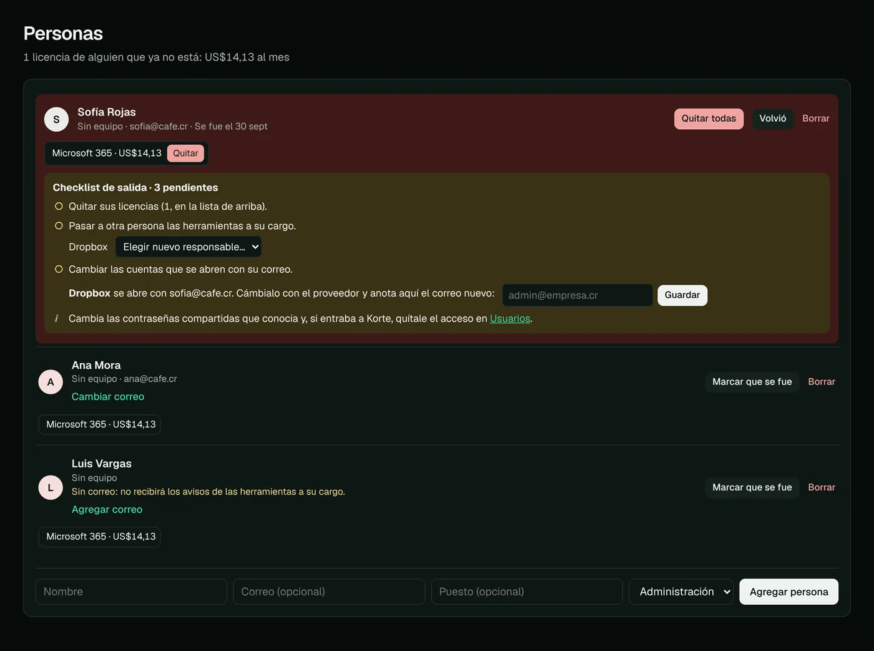This screenshot has width=874, height=651.
Task: Click 'Quitar todas' for Sofía Rojas
Action: [x=709, y=119]
